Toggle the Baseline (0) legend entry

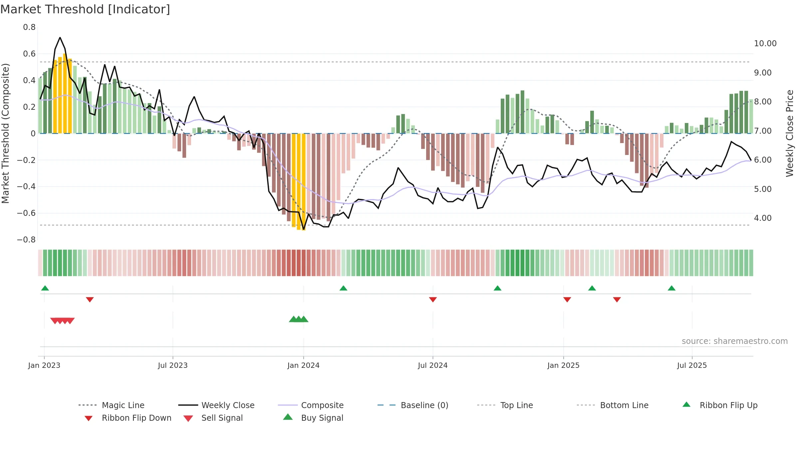point(413,405)
